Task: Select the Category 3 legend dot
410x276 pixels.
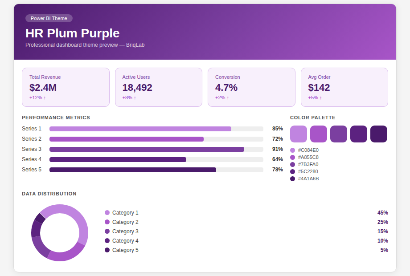Action: coord(107,231)
